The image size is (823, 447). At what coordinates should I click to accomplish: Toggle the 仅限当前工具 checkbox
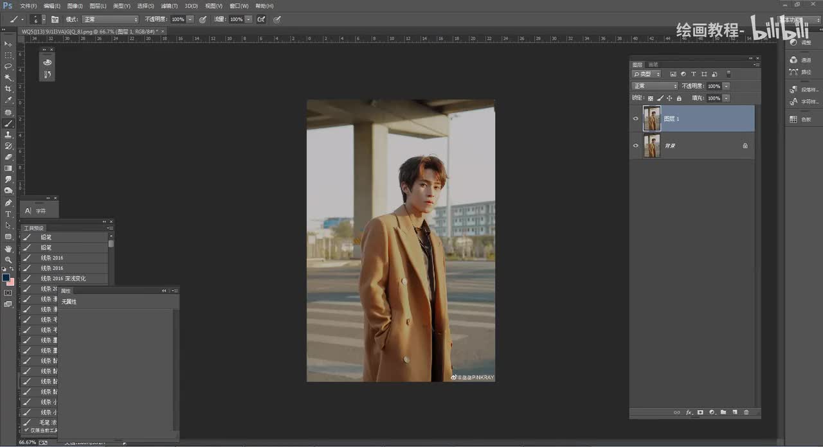[x=26, y=430]
